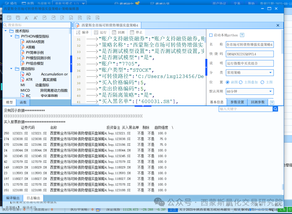Open 帮助 menu in main window
This screenshot has height=214, width=292.
[x=251, y=3]
